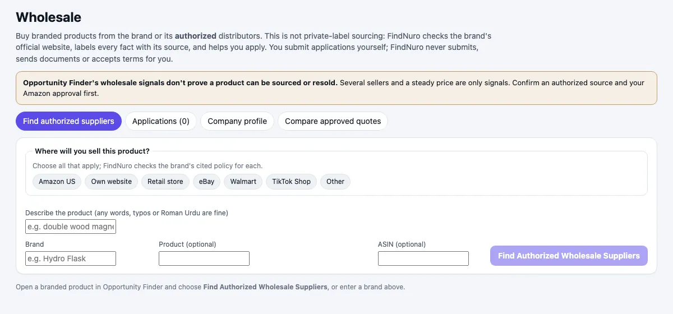Toggle the eBay channel chip
The width and height of the screenshot is (673, 314).
click(x=207, y=182)
